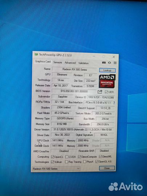Click the Resizable BAR Disabled value
Image resolution: width=147 pixels, height=196 pixels.
click(x=104, y=151)
